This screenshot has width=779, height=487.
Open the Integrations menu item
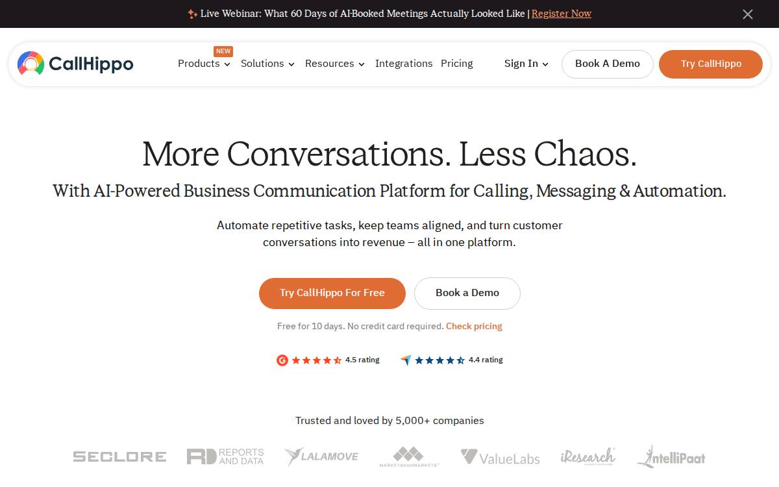(404, 64)
